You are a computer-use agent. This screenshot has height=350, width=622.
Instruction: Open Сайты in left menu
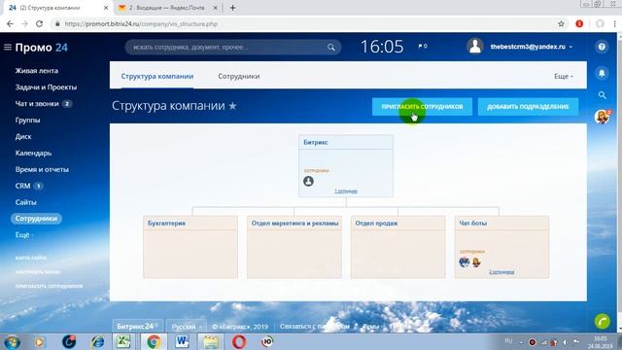tap(26, 202)
